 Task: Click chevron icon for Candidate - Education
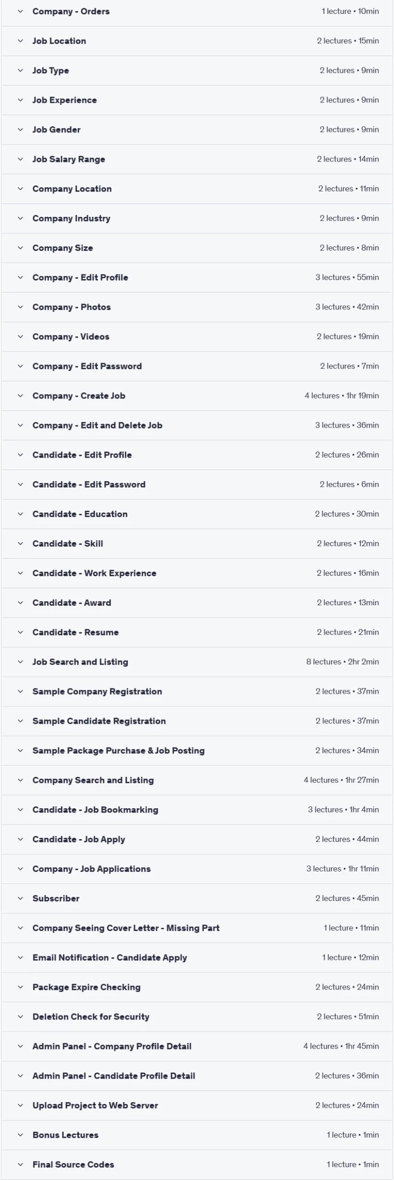20,514
